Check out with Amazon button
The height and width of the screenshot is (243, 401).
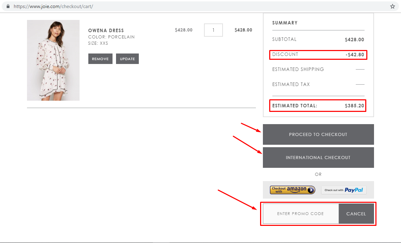pos(293,190)
